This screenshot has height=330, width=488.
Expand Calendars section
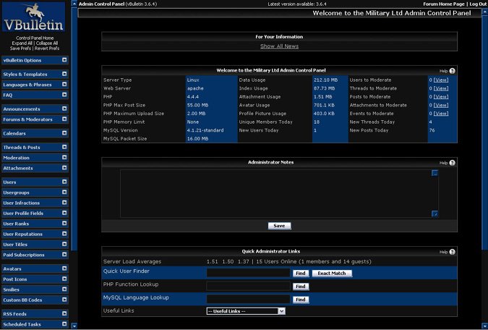(64, 132)
